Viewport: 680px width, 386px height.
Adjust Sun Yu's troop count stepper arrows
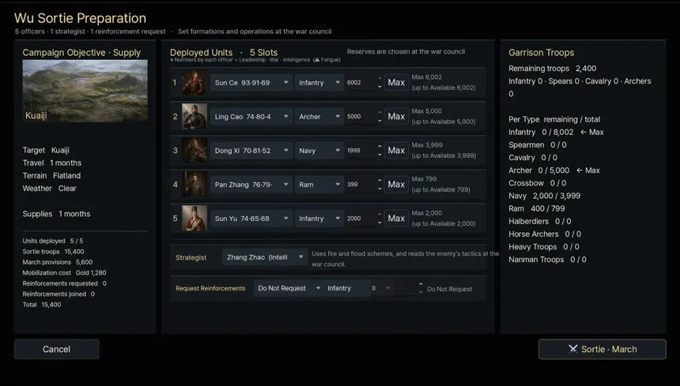[380, 219]
